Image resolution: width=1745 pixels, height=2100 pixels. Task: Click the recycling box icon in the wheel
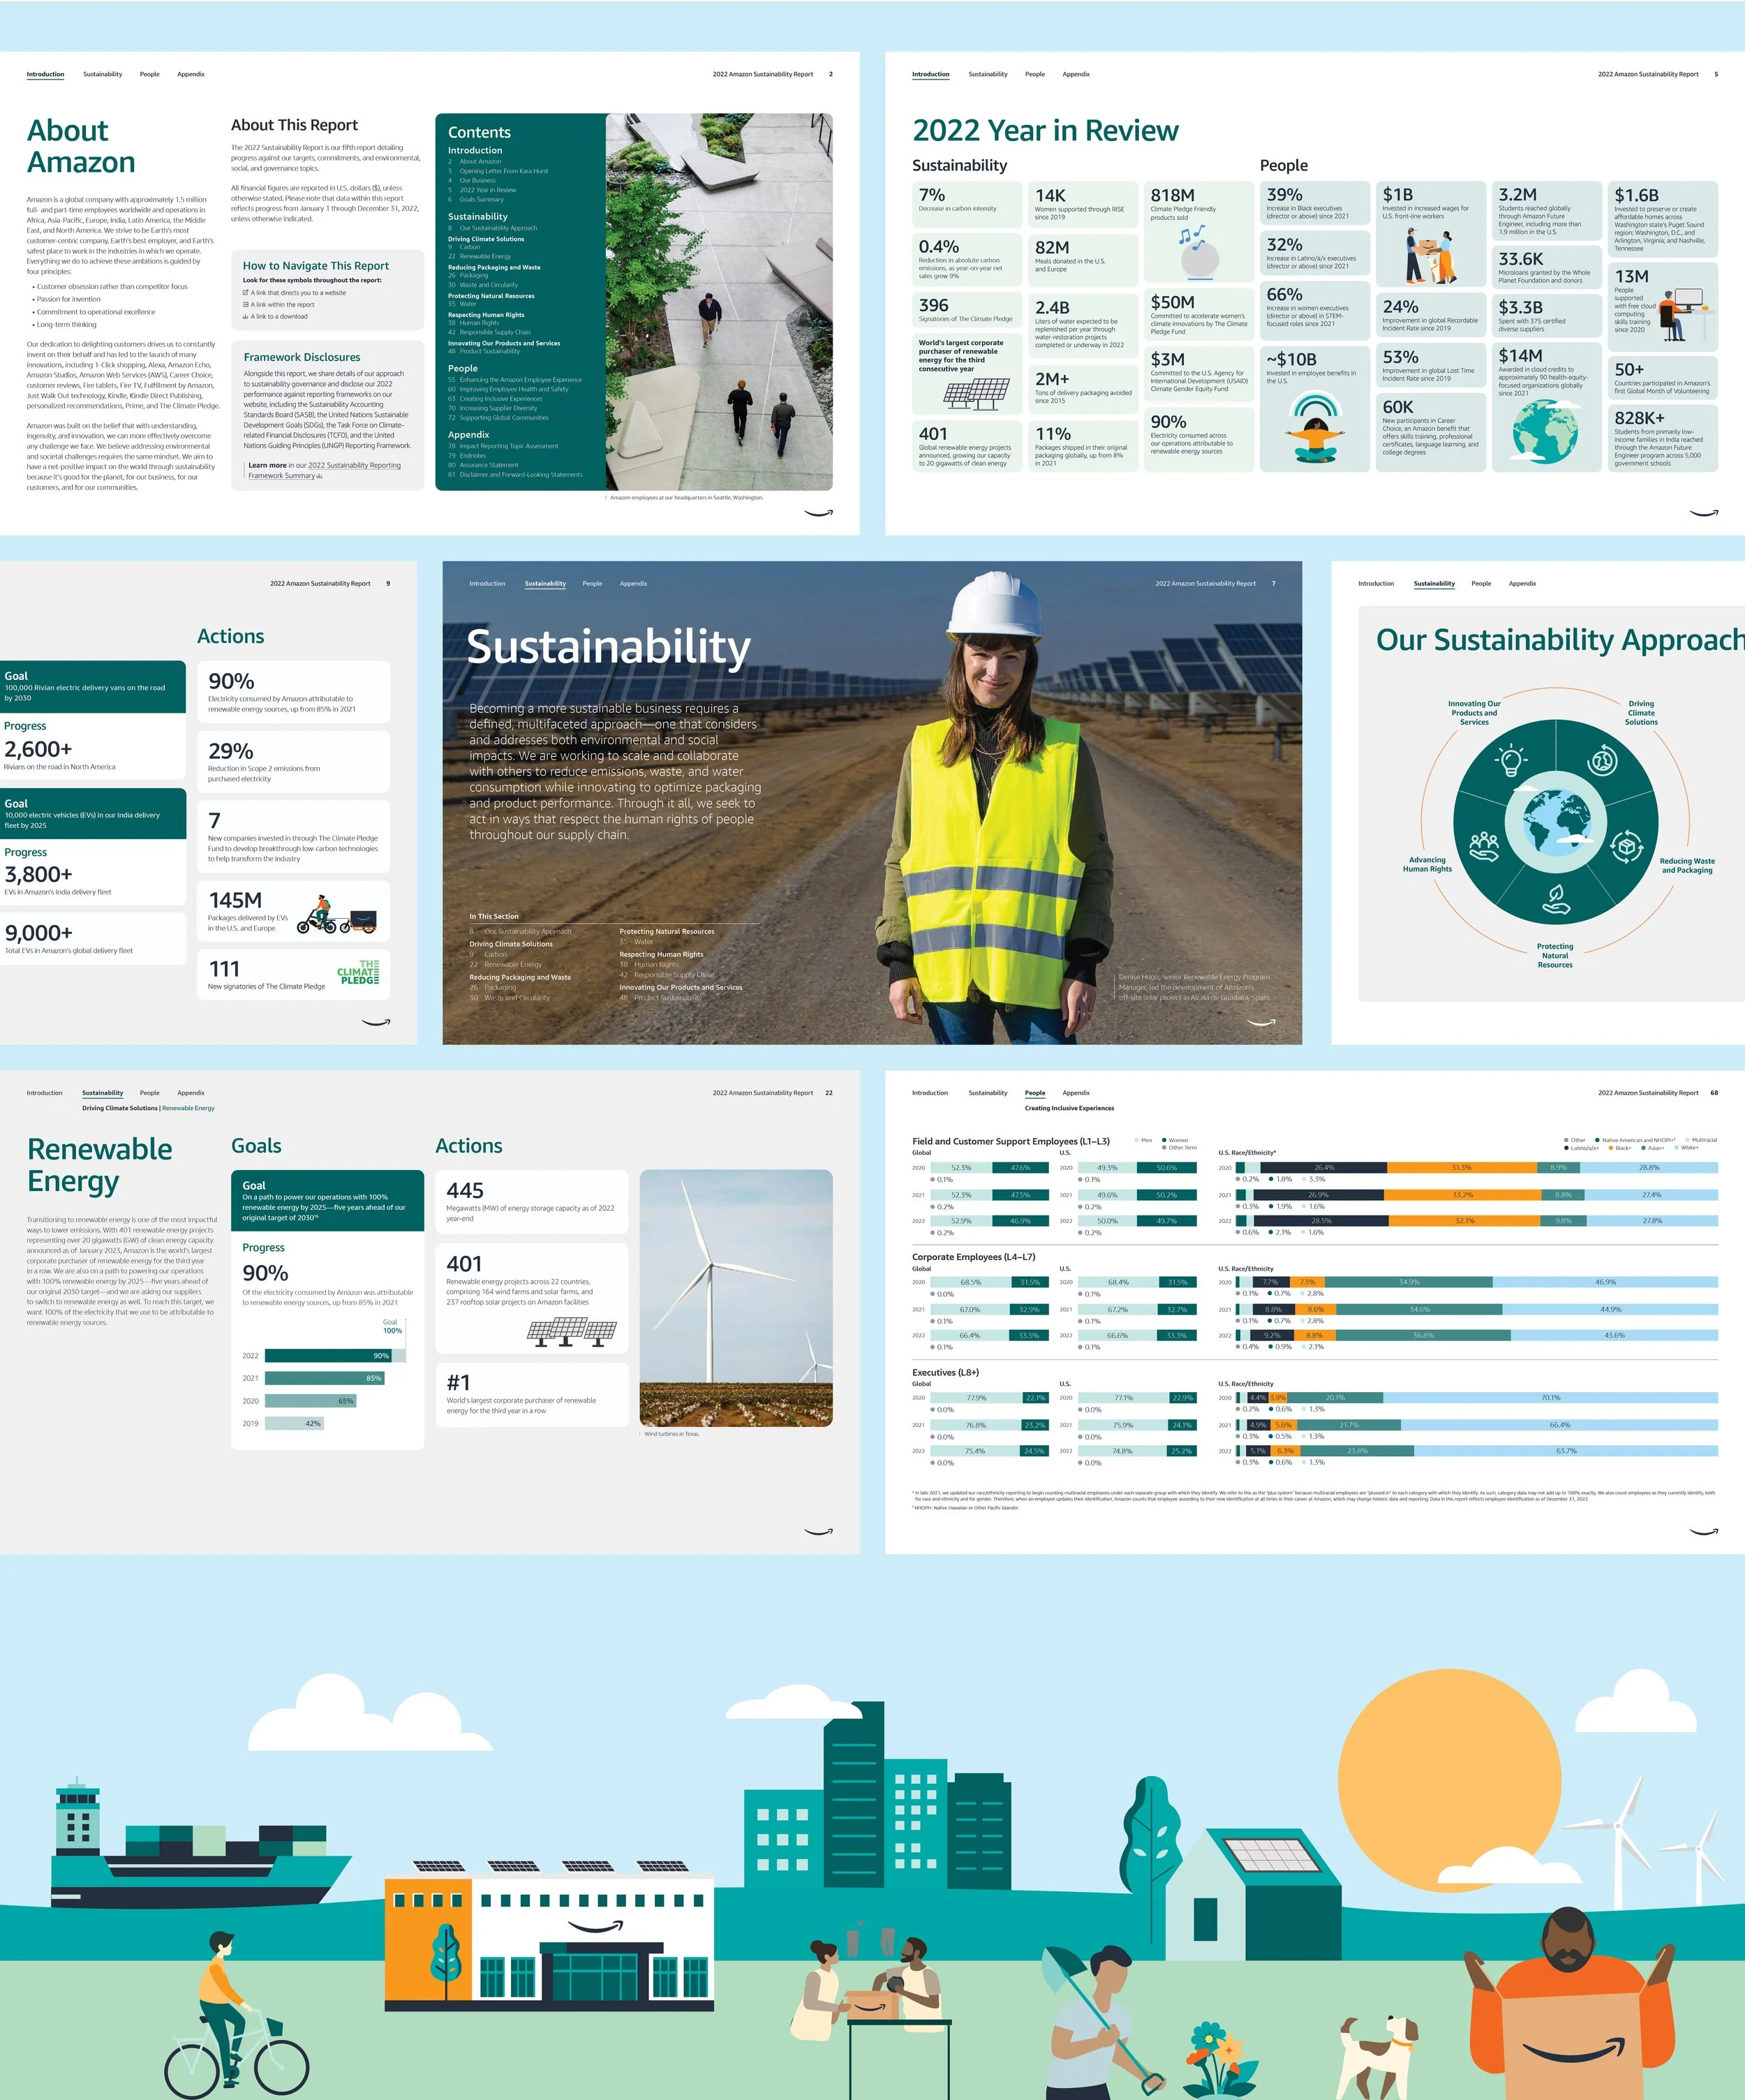(x=1627, y=846)
